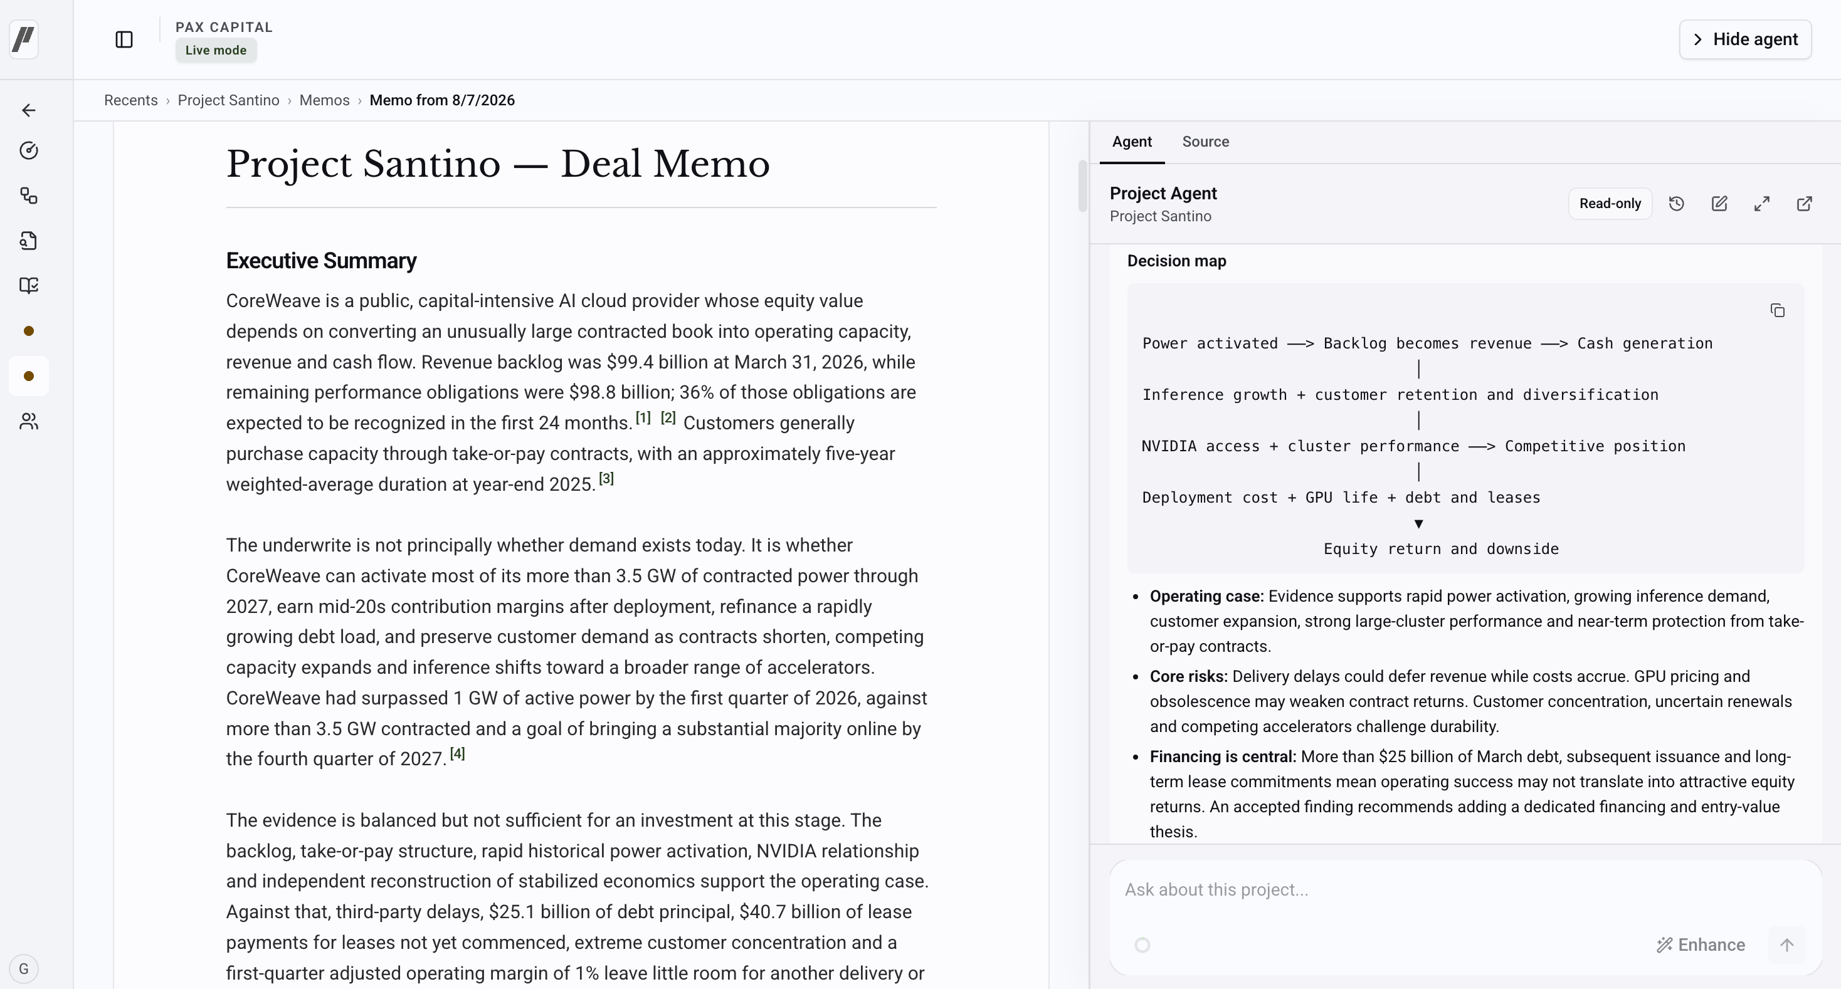
Task: Open the book checklist icon in sidebar
Action: click(x=29, y=286)
